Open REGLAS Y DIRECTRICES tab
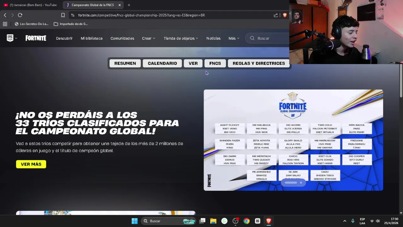Viewport: 403px width, 227px height. click(x=258, y=63)
